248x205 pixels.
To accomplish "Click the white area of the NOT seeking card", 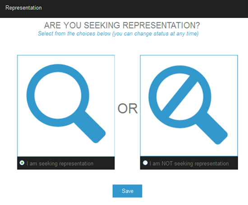I will pyautogui.click(x=189, y=106).
